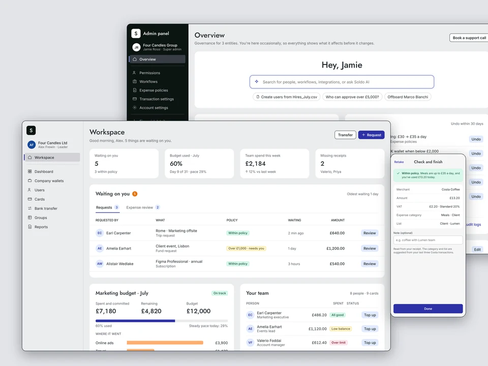Open Workspace in the front sidebar
Viewport: 488px width, 366px height.
coord(52,158)
